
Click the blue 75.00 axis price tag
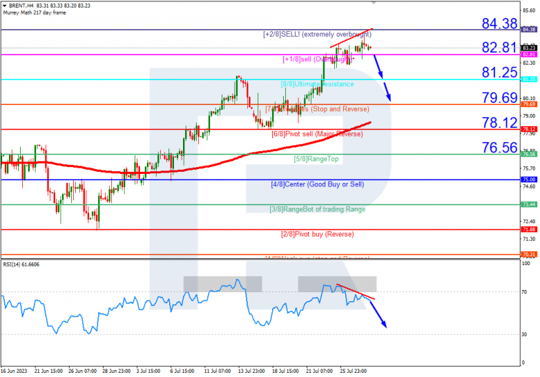(x=529, y=180)
